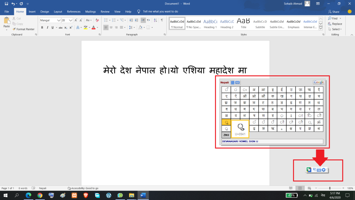Screen dimensions: 355x200
Task: Open the font name dropdown
Action: pyautogui.click(x=59, y=20)
